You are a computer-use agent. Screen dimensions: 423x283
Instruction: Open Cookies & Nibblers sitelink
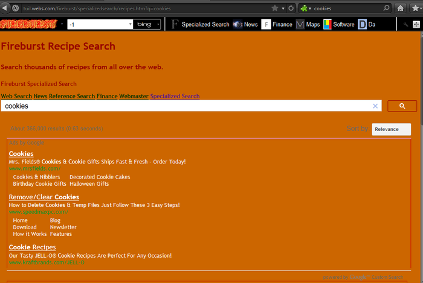[36, 177]
